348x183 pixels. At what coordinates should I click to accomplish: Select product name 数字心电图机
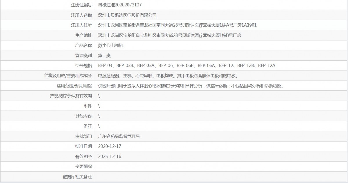click(x=111, y=46)
